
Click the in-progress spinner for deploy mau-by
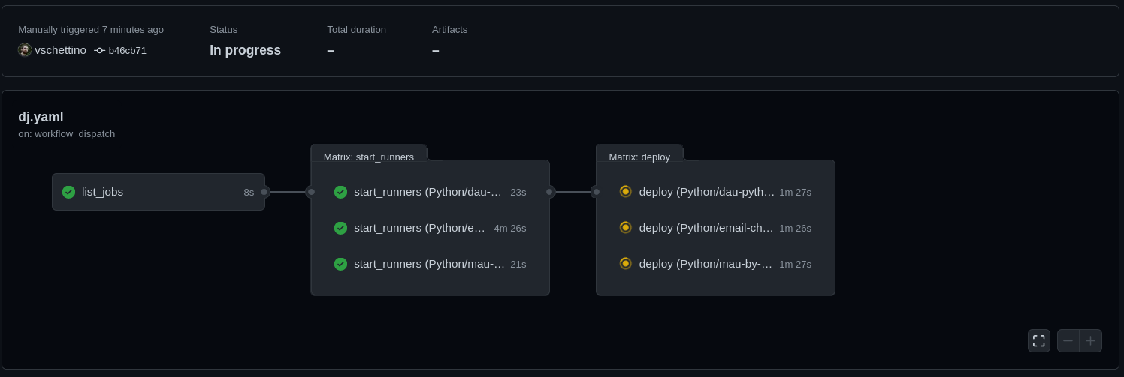pyautogui.click(x=625, y=264)
